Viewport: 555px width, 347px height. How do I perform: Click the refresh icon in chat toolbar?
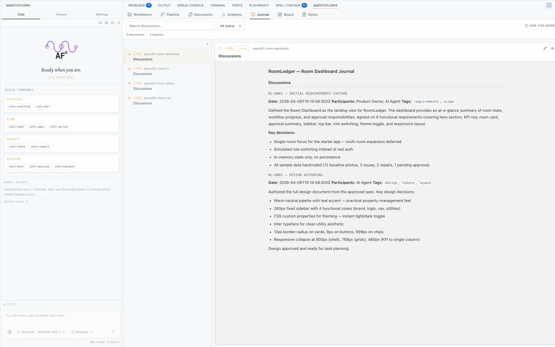tap(119, 23)
